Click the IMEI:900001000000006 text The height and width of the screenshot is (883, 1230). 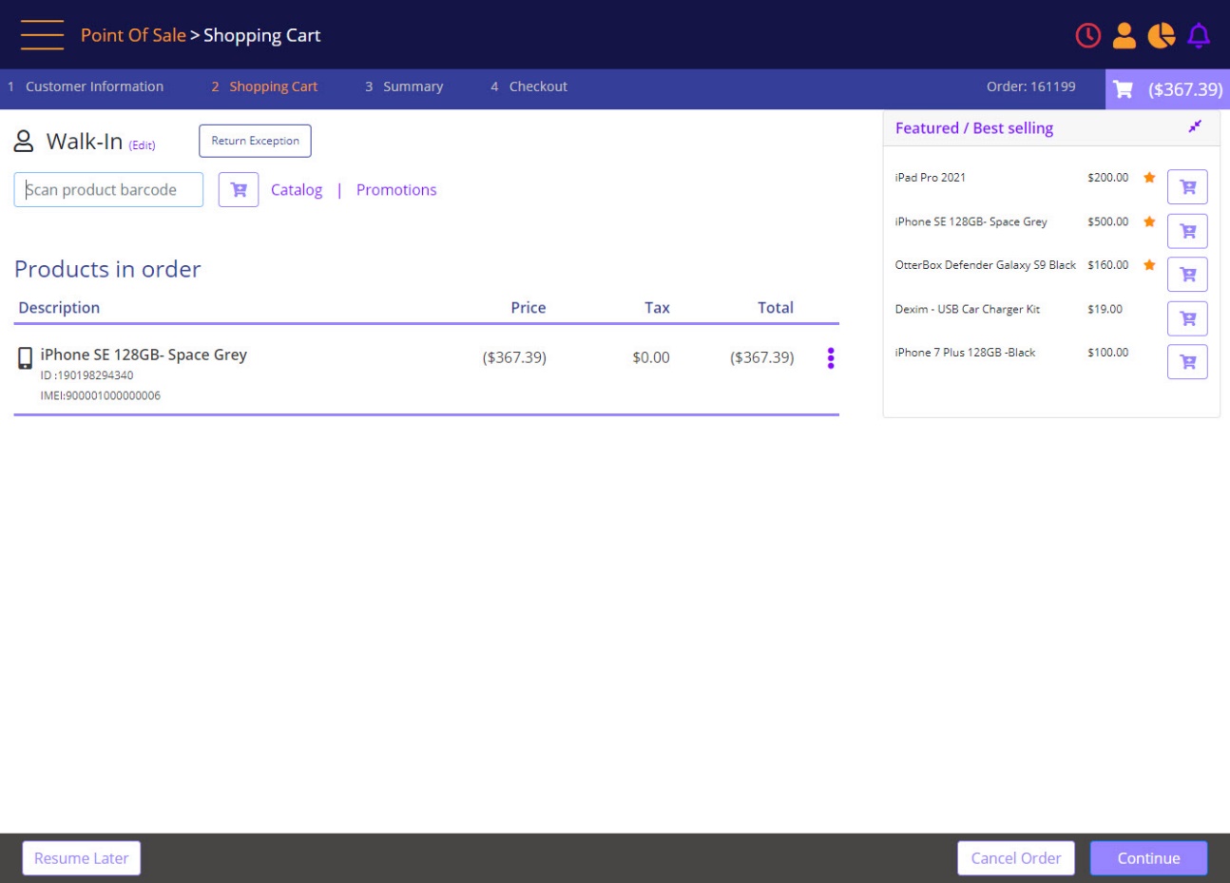pos(101,395)
